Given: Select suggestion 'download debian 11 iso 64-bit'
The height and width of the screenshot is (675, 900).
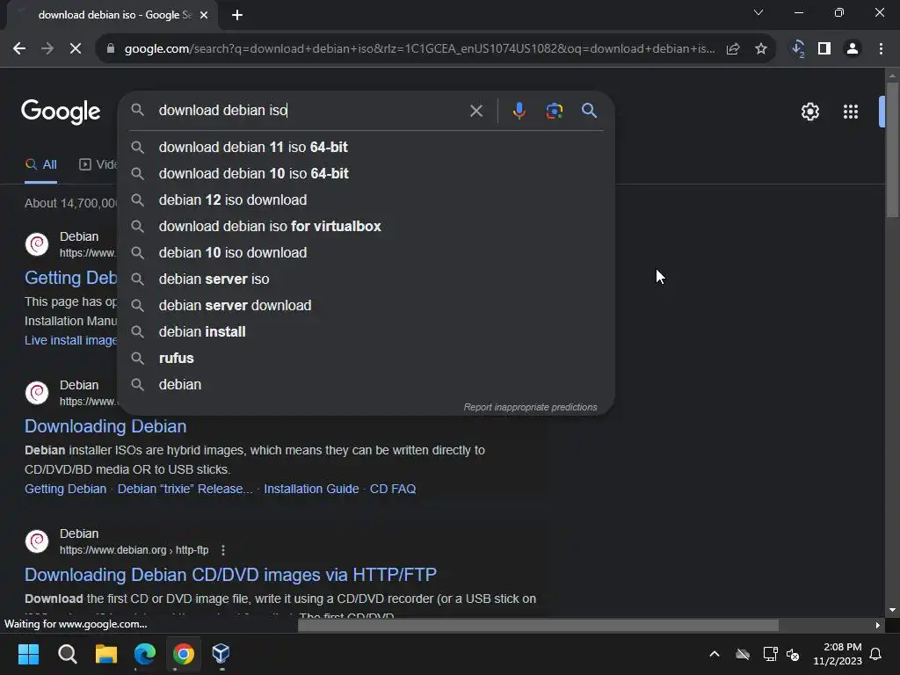Looking at the screenshot, I should point(366,147).
